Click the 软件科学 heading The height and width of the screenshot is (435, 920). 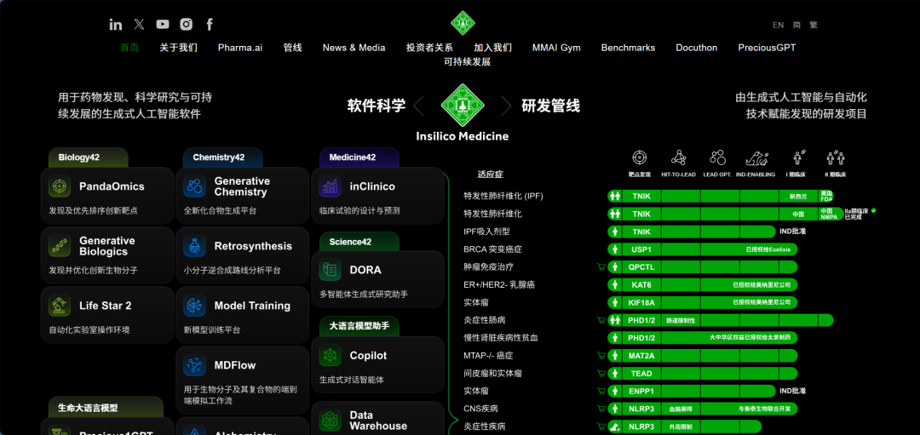click(x=377, y=106)
